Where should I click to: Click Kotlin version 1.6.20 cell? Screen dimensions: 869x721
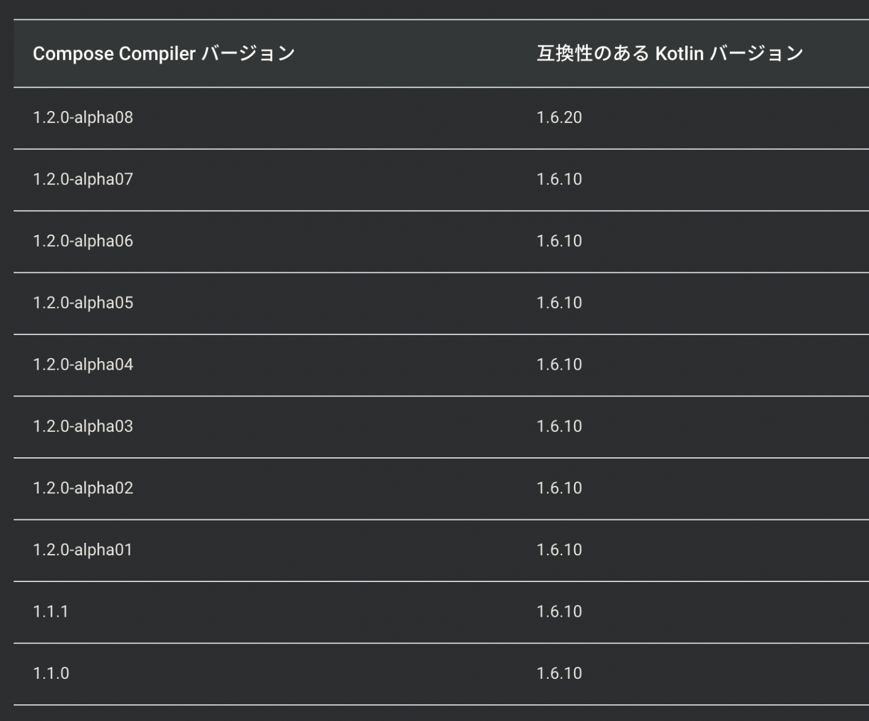[x=559, y=117]
